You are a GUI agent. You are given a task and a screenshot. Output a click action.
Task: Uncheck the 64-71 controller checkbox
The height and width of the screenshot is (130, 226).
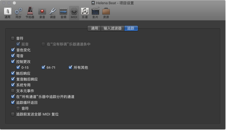[43, 67]
